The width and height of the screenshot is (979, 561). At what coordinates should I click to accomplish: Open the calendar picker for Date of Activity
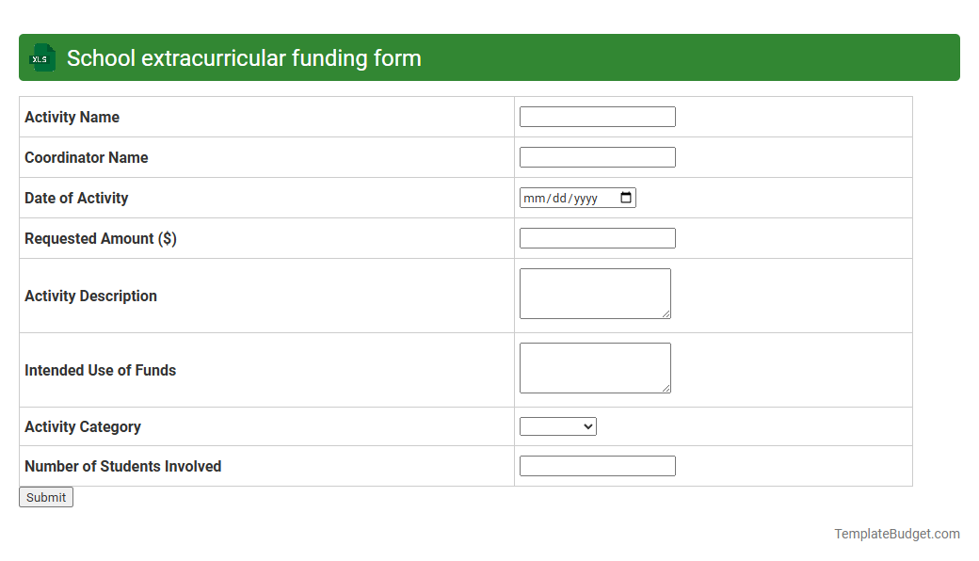[x=625, y=198]
